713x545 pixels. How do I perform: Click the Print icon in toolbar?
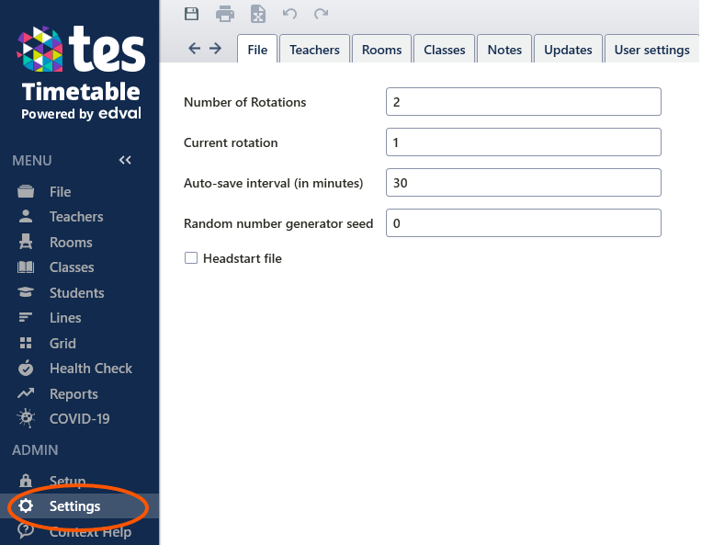(225, 14)
